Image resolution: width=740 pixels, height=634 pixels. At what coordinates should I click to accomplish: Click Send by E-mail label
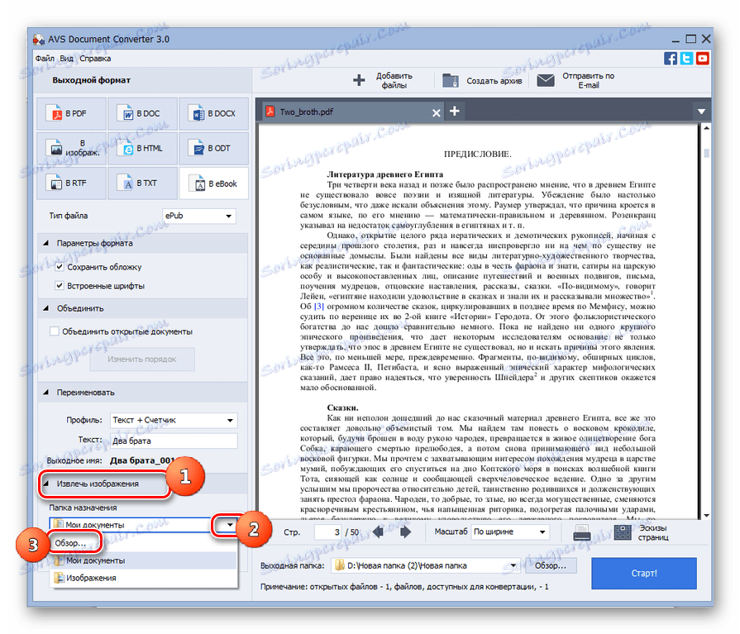(x=589, y=80)
